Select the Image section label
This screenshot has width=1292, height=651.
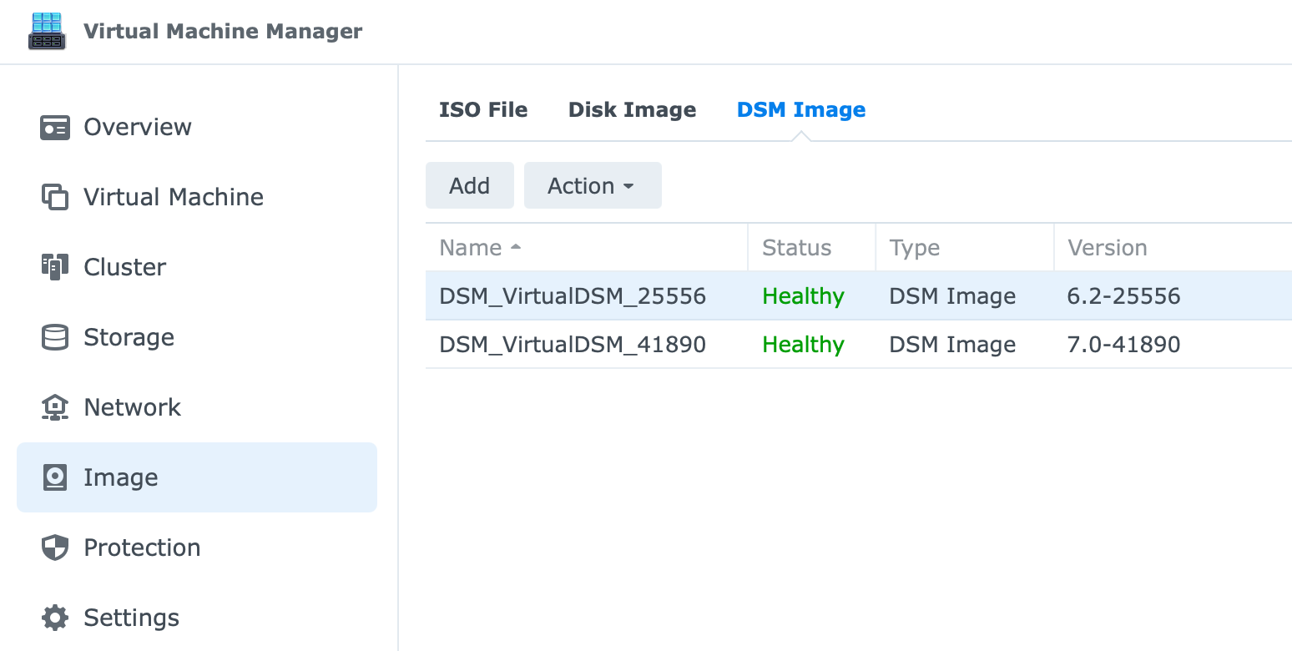click(121, 477)
